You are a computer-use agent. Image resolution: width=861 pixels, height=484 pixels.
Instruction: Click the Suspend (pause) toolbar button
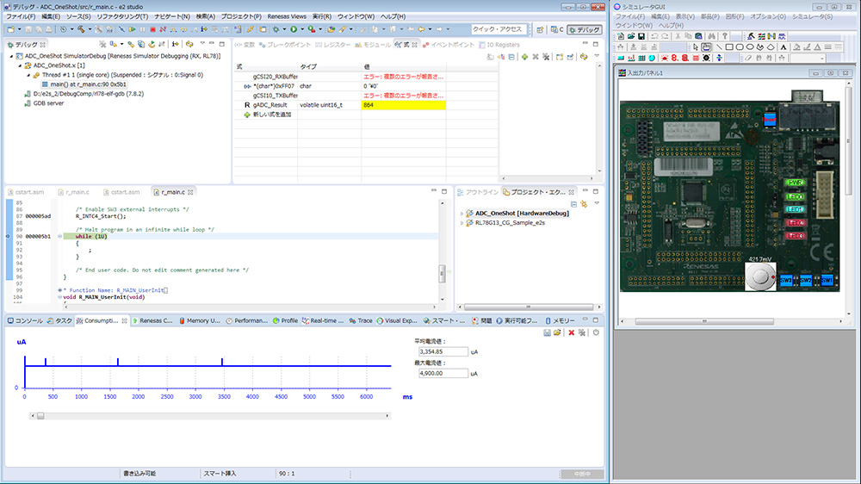[142, 29]
